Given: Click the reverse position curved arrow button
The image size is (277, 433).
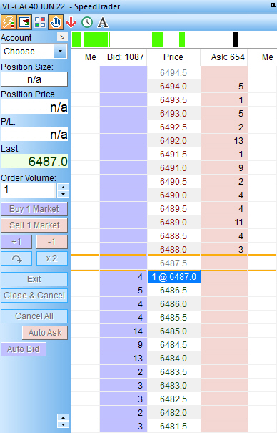Looking at the screenshot, I should (16, 258).
